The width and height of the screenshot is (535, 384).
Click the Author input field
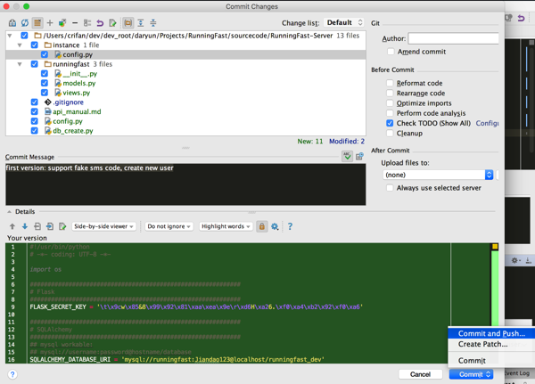453,38
